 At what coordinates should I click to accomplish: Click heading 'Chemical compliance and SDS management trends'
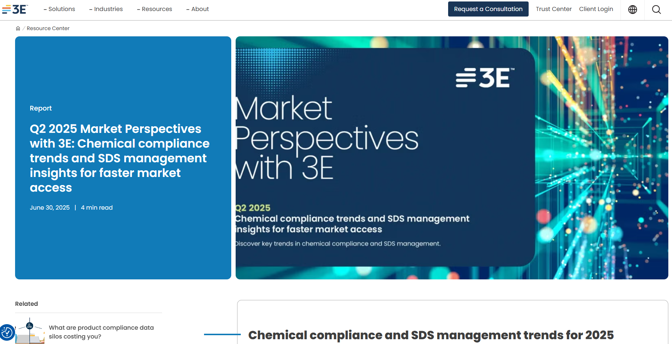click(x=431, y=335)
